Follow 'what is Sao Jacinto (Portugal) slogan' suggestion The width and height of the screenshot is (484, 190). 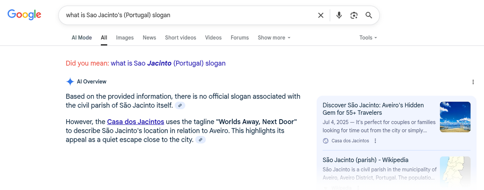point(168,63)
